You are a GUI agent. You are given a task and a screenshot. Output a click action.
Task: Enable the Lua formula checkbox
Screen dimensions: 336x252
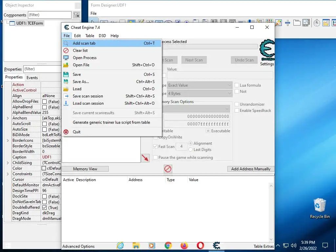tap(237, 85)
